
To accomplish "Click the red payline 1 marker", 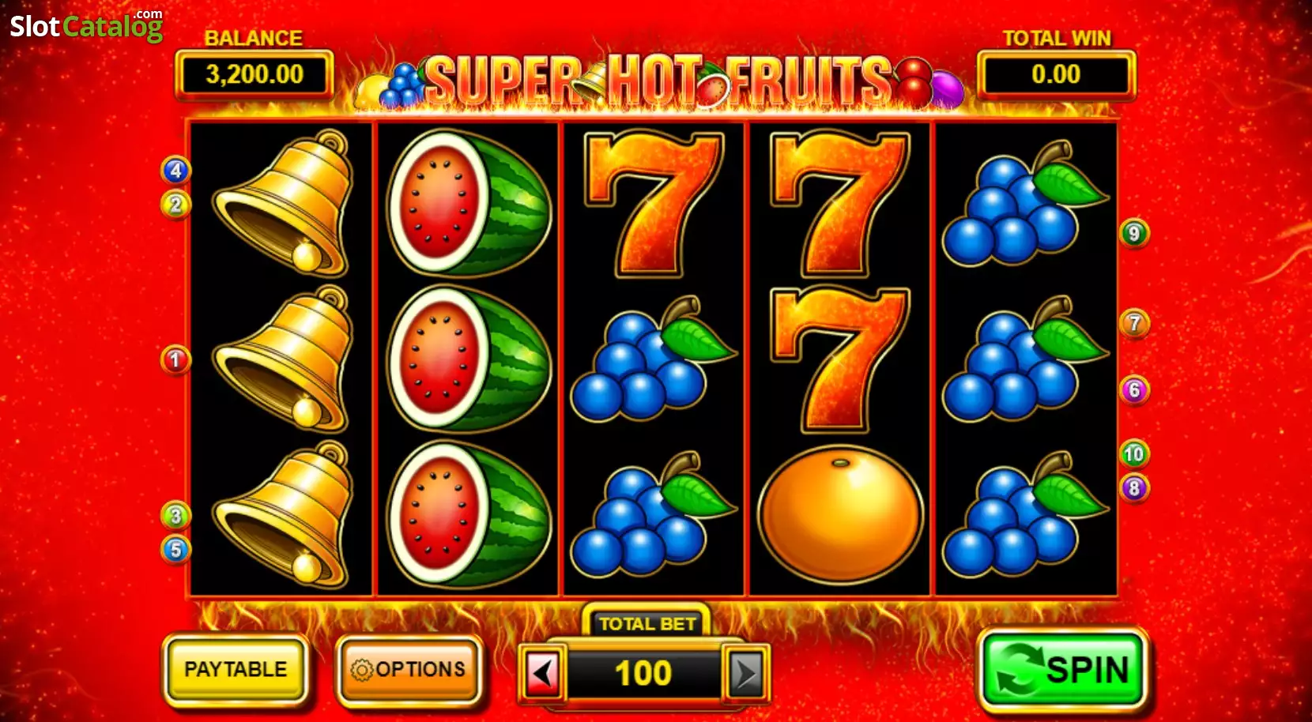I will (175, 360).
